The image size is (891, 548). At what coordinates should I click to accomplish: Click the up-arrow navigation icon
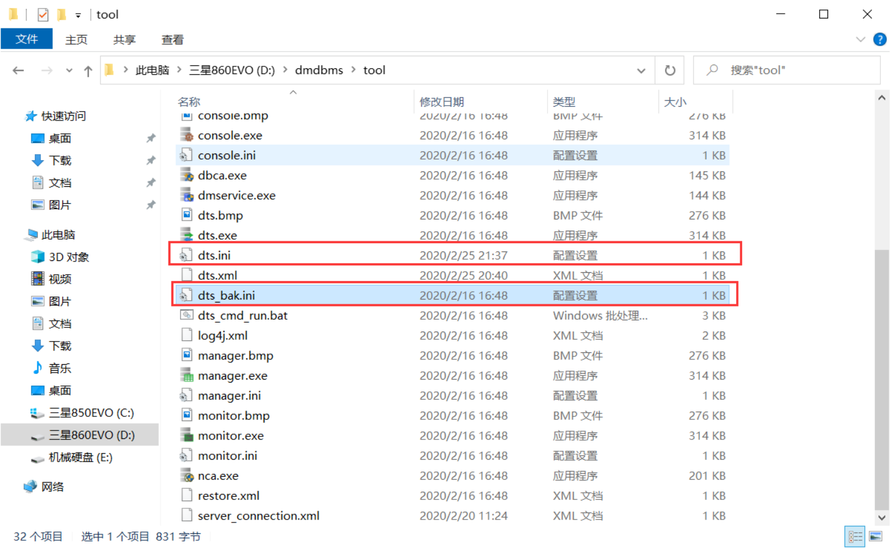pyautogui.click(x=88, y=70)
